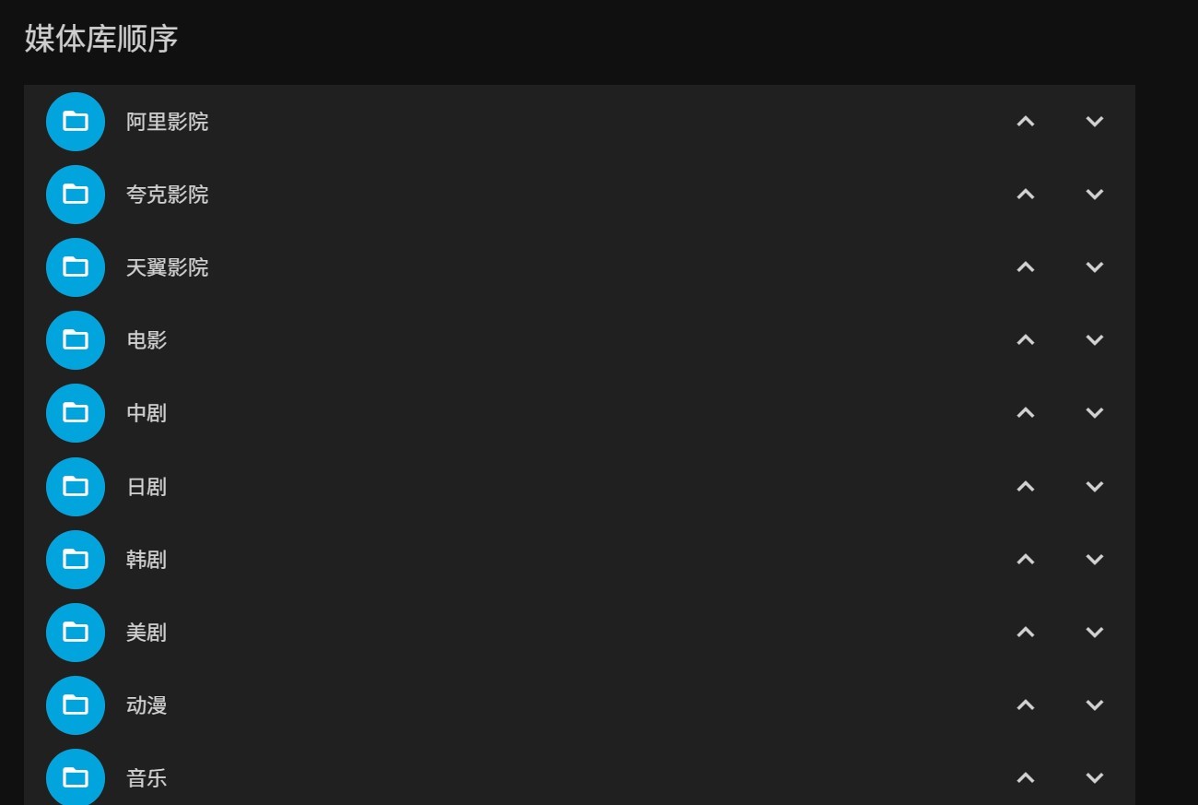Move 夸克影院 library up
Screen dimensions: 1198x805
(x=1026, y=195)
